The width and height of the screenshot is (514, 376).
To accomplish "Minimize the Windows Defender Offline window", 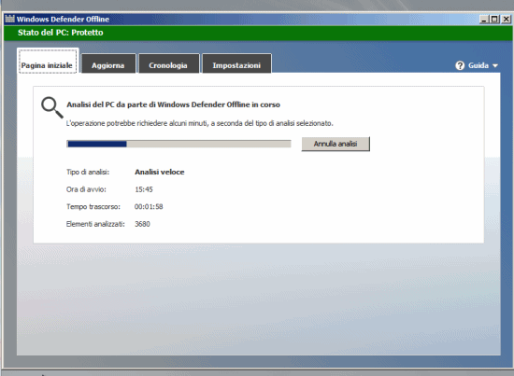I will coord(484,20).
